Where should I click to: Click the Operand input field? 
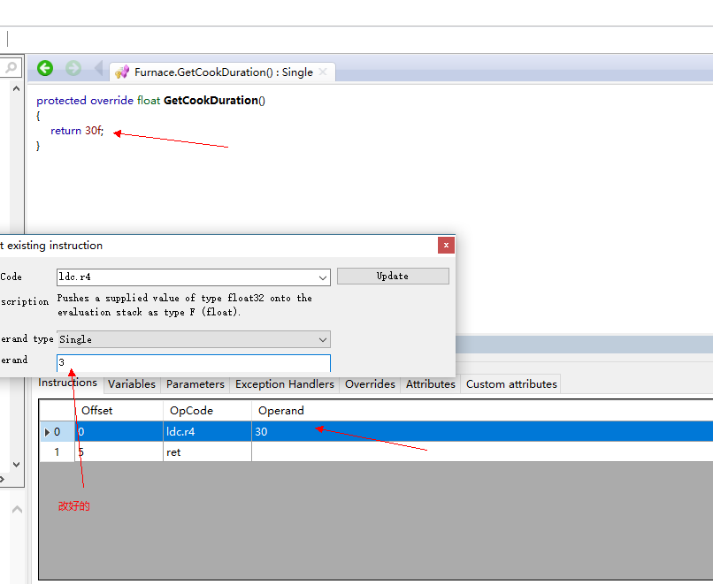pyautogui.click(x=193, y=362)
